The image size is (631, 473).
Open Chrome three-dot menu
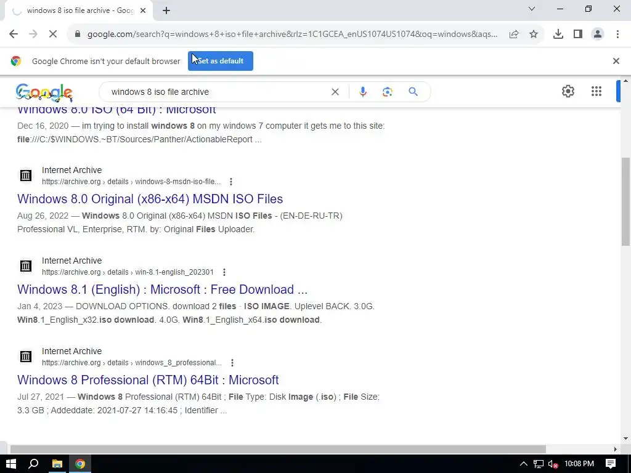(617, 34)
